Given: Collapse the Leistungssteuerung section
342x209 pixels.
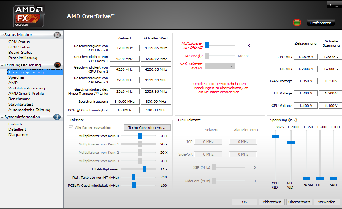Looking at the screenshot, I should [2, 65].
